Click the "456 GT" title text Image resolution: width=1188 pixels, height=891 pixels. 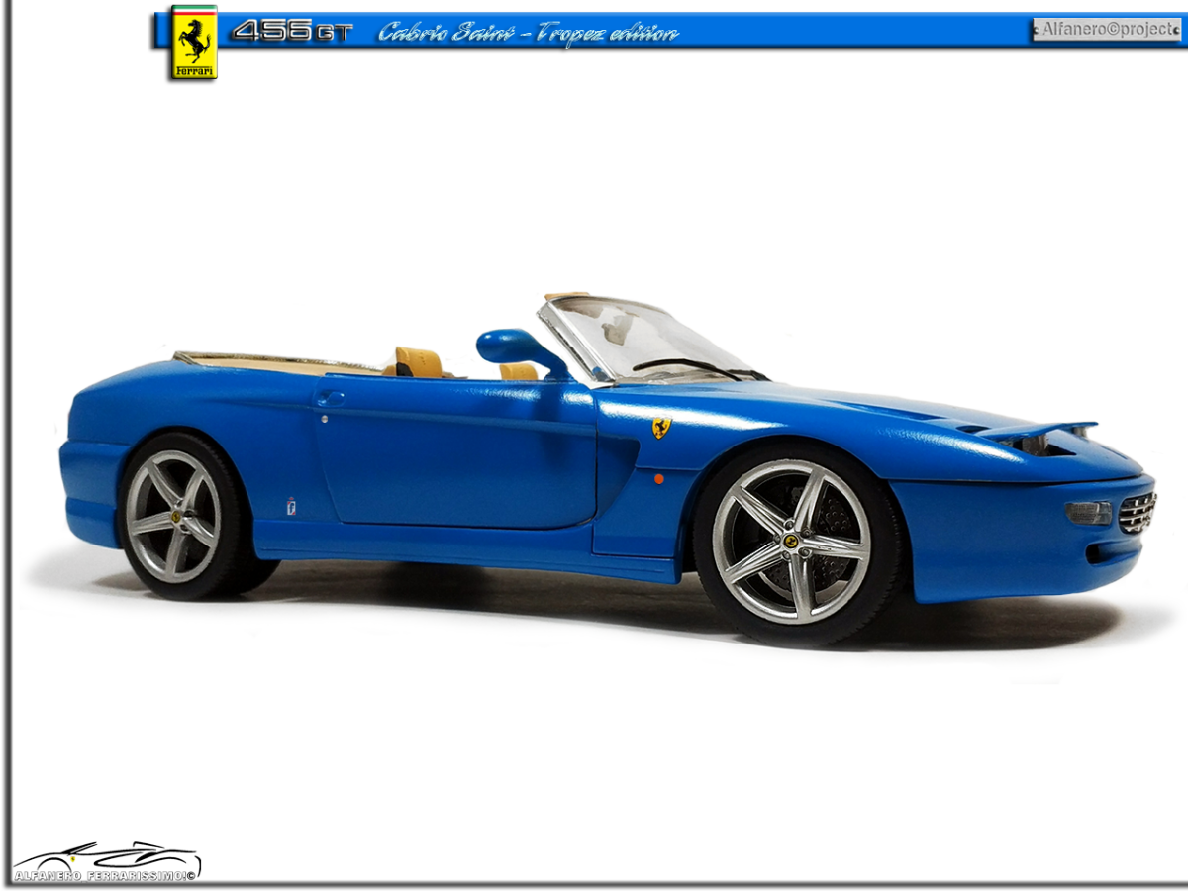tap(292, 32)
